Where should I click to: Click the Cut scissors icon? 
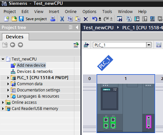(62, 19)
